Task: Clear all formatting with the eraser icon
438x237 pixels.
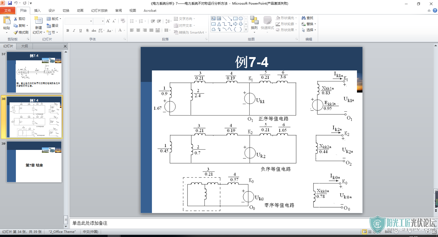Action: 123,21
